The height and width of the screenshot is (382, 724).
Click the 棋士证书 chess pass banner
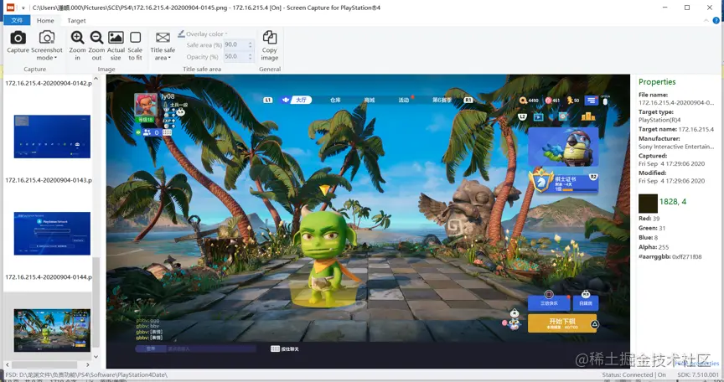pos(564,181)
